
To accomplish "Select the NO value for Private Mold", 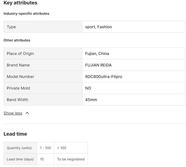I will [88, 88].
